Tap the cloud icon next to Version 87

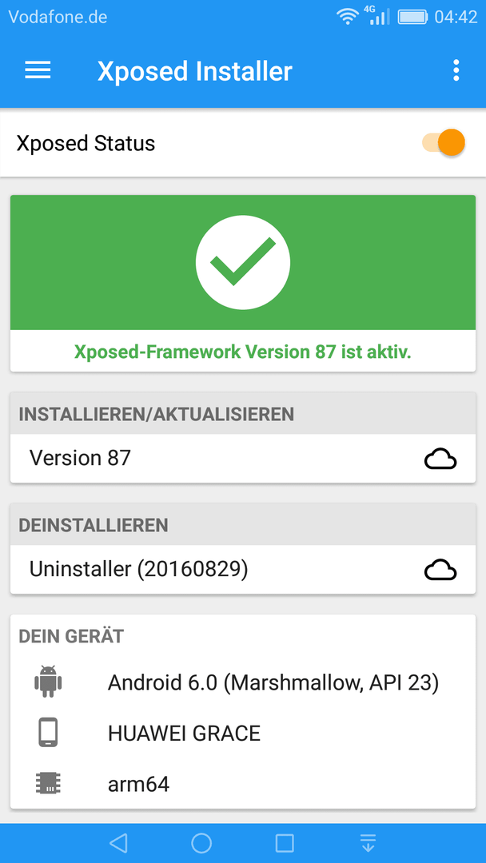pos(440,459)
